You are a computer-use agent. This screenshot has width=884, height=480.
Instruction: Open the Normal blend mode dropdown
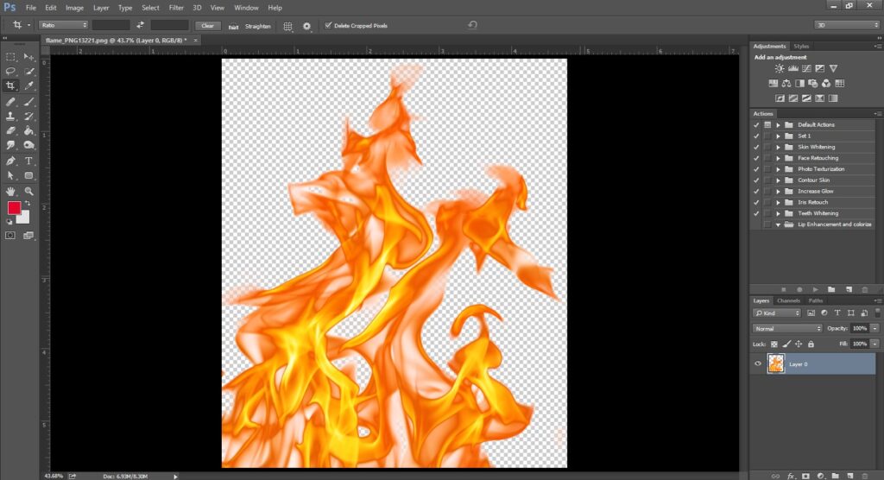click(787, 328)
